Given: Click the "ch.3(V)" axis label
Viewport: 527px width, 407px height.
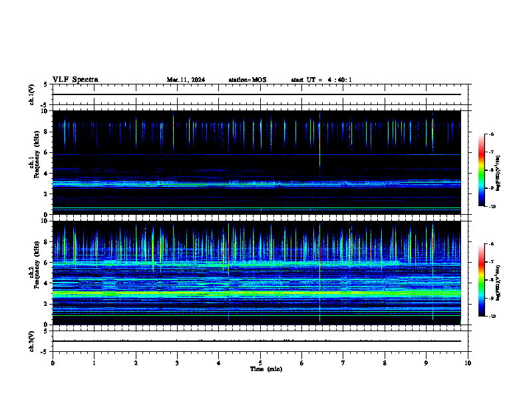Looking at the screenshot, I should (32, 341).
